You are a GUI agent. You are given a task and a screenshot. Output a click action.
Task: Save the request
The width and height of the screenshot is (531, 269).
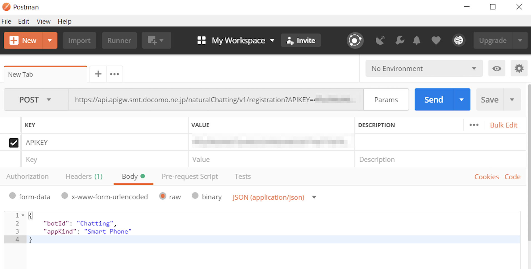(490, 100)
